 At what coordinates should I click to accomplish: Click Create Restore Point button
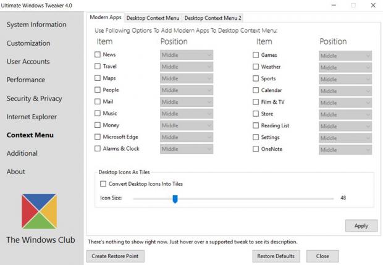(116, 256)
